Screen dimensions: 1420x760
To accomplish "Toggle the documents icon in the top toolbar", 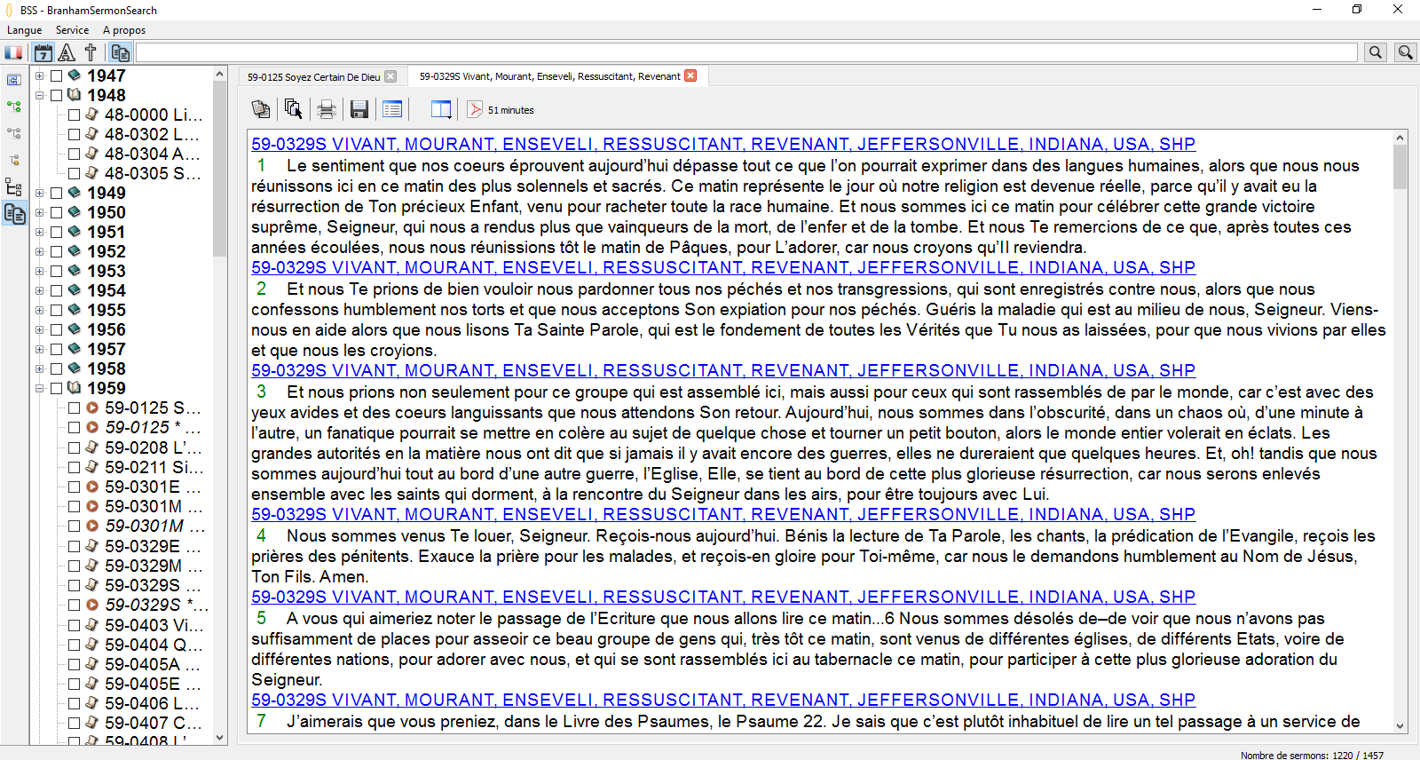I will (121, 52).
